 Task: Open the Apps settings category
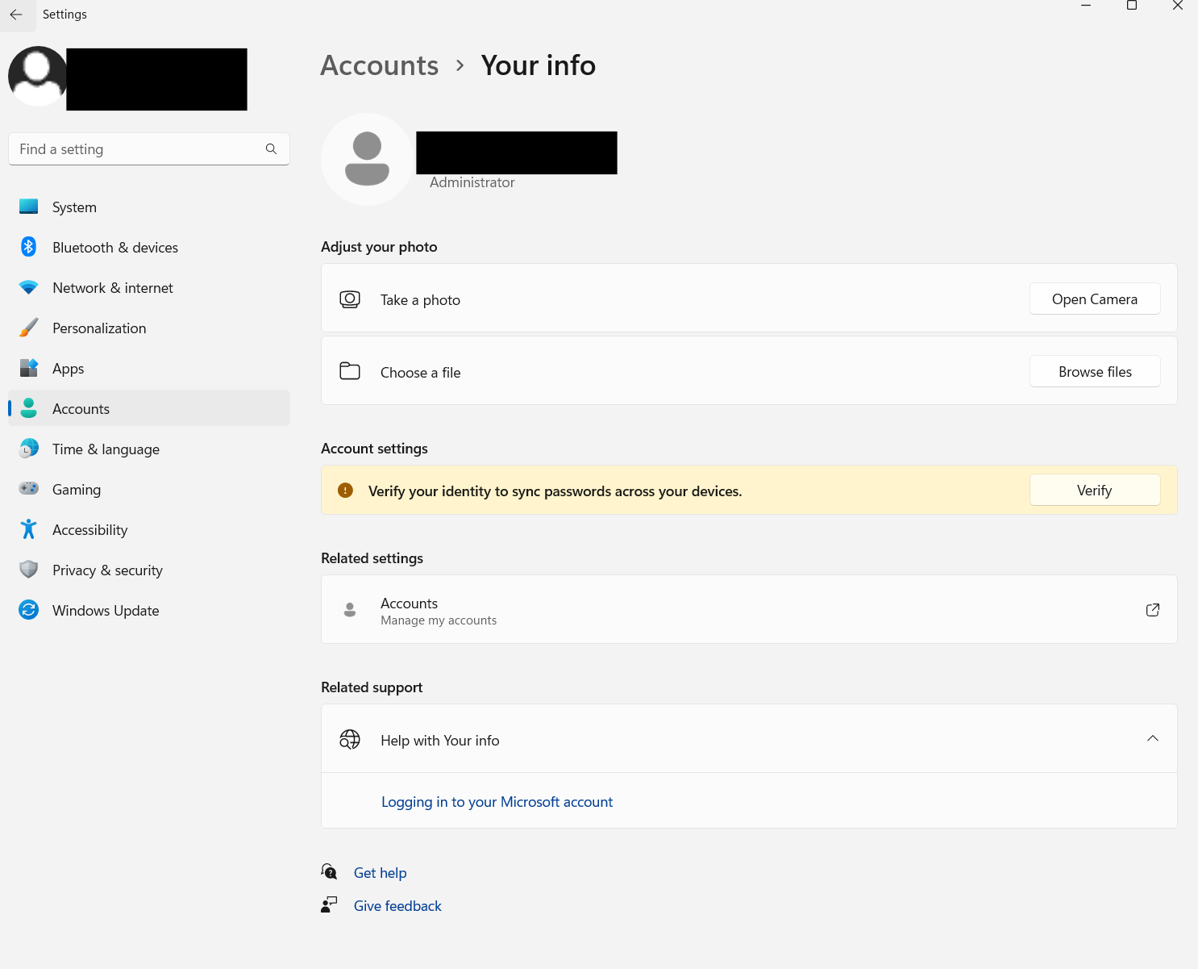[68, 369]
